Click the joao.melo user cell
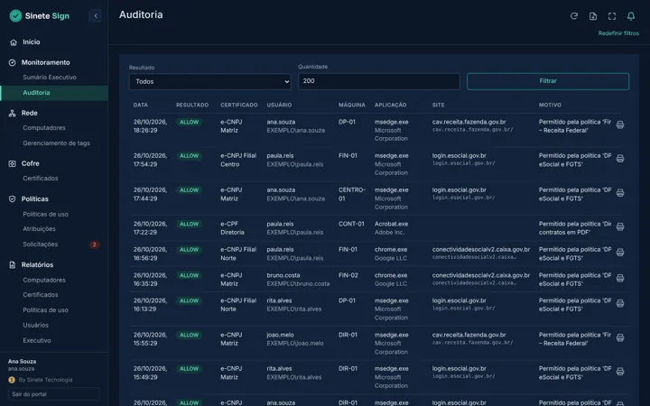The height and width of the screenshot is (406, 650). point(295,339)
